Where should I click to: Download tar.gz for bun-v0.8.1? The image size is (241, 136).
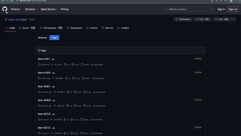78,92
